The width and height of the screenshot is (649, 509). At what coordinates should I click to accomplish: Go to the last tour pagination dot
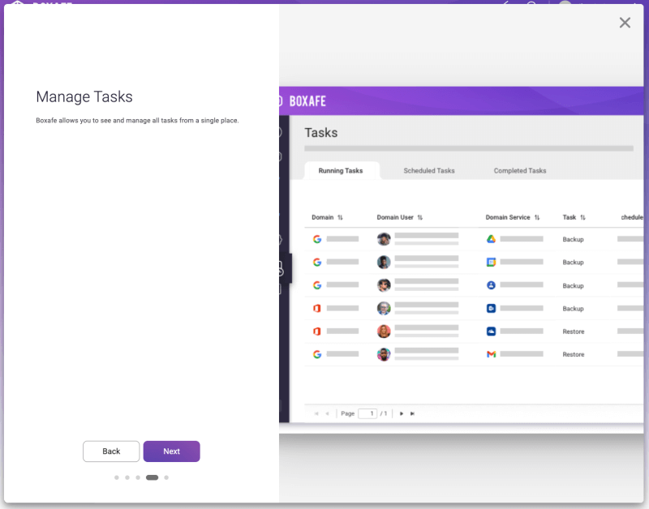tap(166, 477)
